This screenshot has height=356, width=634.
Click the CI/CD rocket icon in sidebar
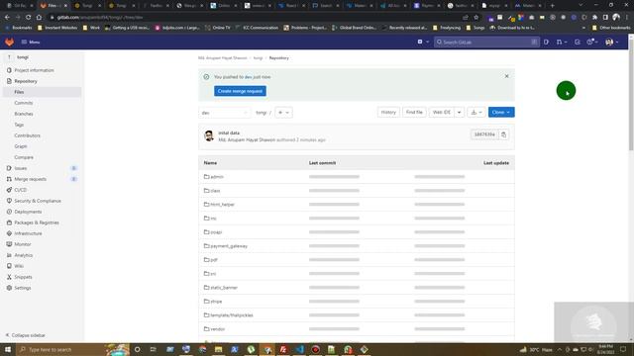click(9, 190)
